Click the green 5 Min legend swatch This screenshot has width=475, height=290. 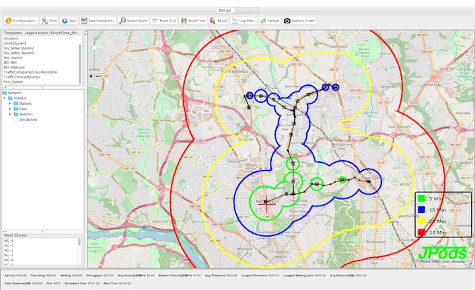420,197
